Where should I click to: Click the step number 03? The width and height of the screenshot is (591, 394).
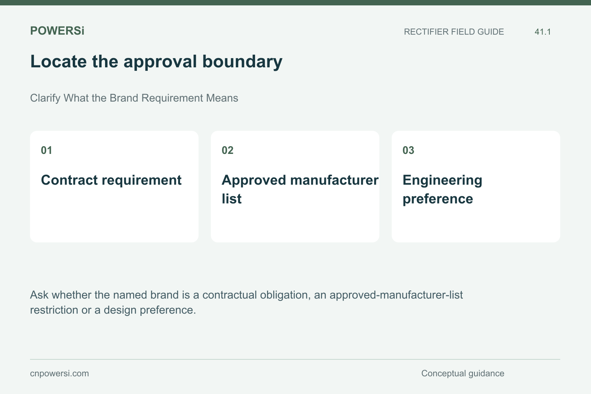click(408, 150)
